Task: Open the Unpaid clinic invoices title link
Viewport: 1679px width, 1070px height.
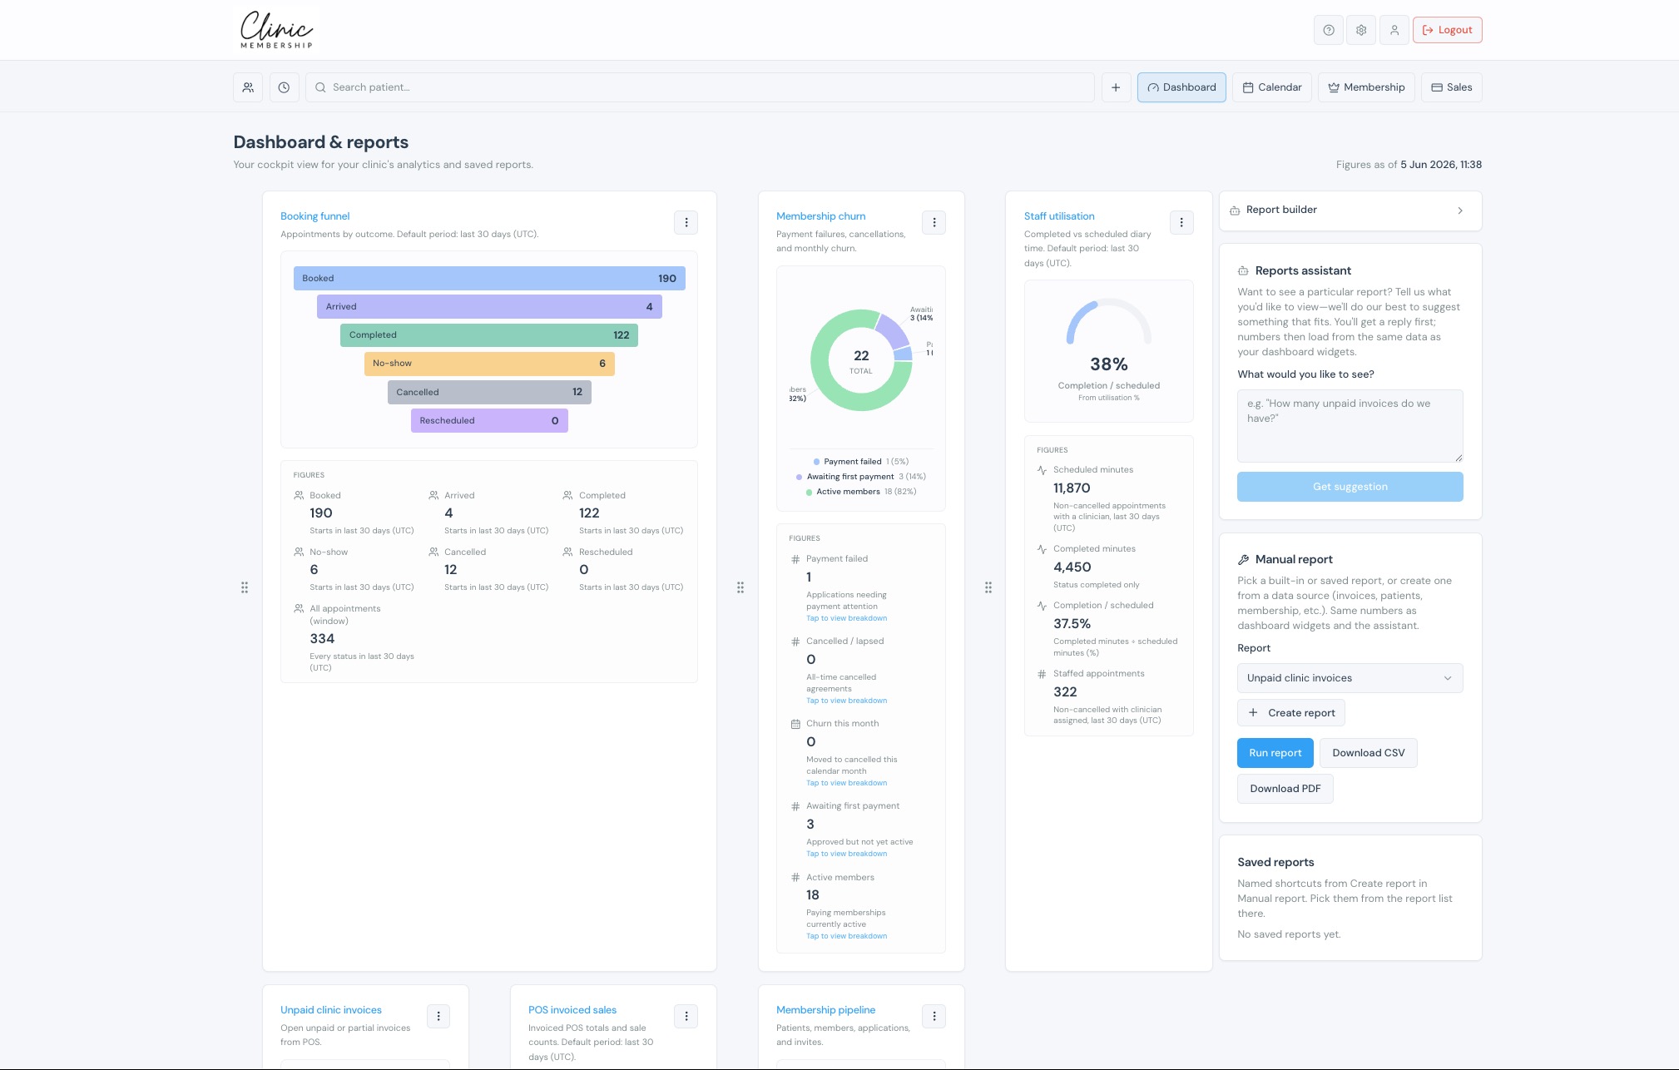Action: pyautogui.click(x=331, y=1010)
